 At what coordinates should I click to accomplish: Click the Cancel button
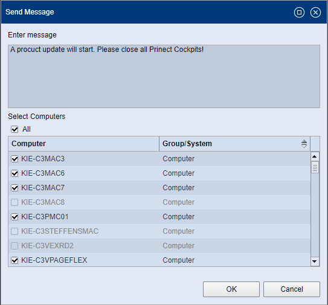292,289
